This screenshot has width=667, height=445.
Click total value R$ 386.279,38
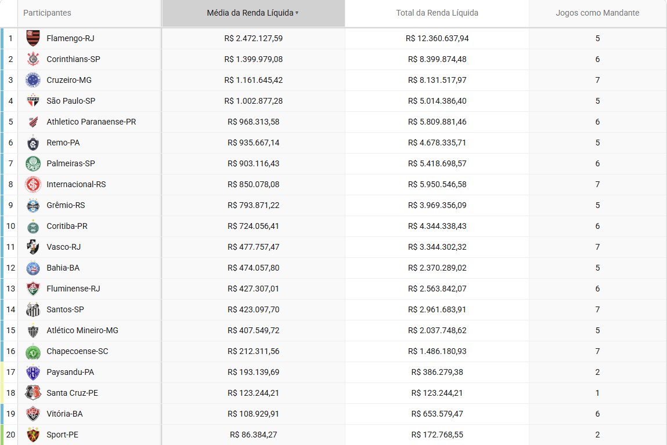pos(437,372)
